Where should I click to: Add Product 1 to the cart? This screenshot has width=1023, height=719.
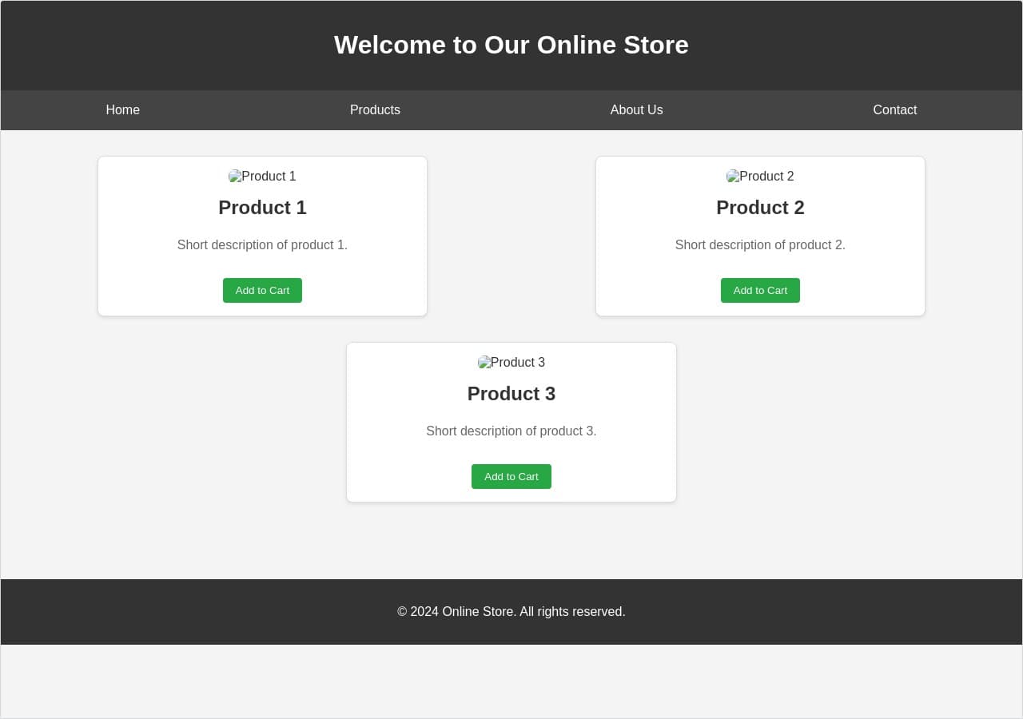click(x=262, y=290)
